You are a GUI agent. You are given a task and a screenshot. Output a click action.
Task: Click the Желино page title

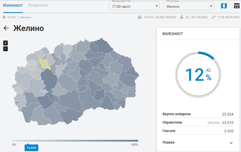click(29, 28)
